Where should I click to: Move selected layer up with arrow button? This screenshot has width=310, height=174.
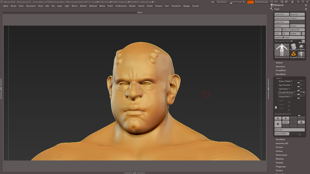(x=278, y=118)
